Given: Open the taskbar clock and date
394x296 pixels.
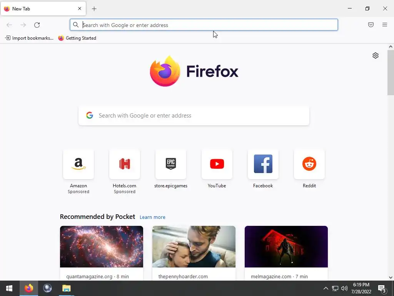Looking at the screenshot, I should tap(361, 288).
